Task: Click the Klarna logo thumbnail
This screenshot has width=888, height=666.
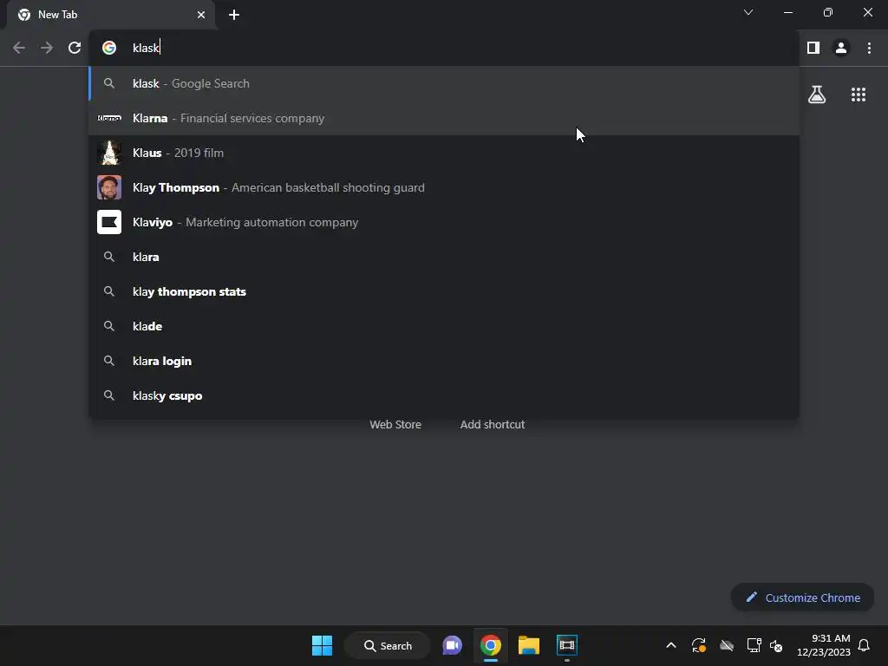Action: click(x=109, y=118)
